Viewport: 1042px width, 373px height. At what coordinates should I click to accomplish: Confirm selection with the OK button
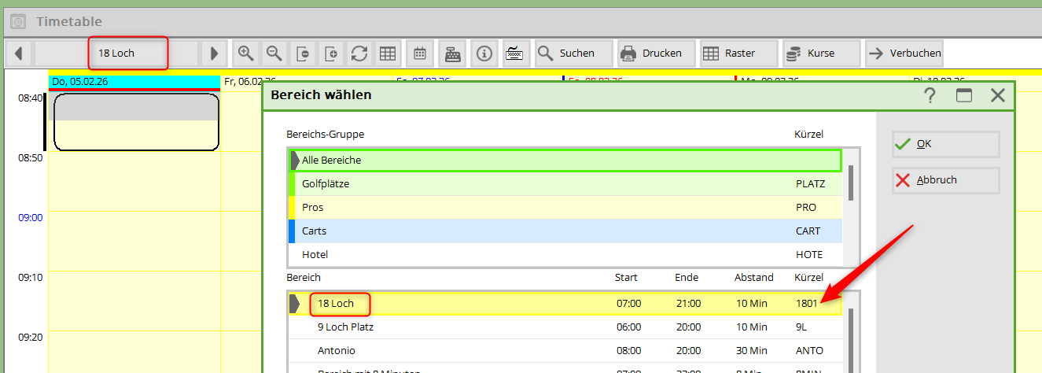[x=945, y=144]
